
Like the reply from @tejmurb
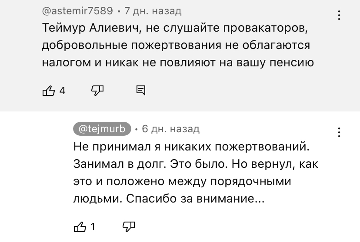click(x=80, y=227)
